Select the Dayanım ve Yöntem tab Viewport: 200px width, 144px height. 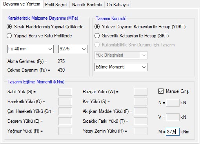click(22, 4)
